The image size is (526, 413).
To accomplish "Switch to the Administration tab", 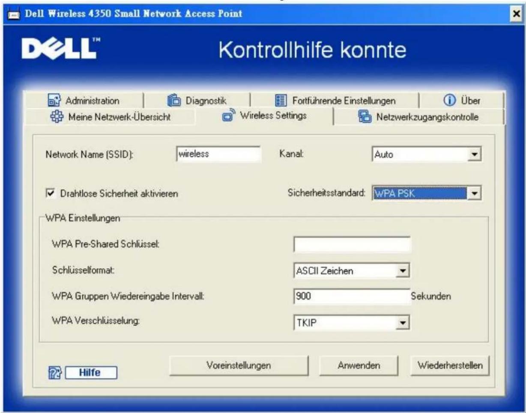I will [85, 101].
